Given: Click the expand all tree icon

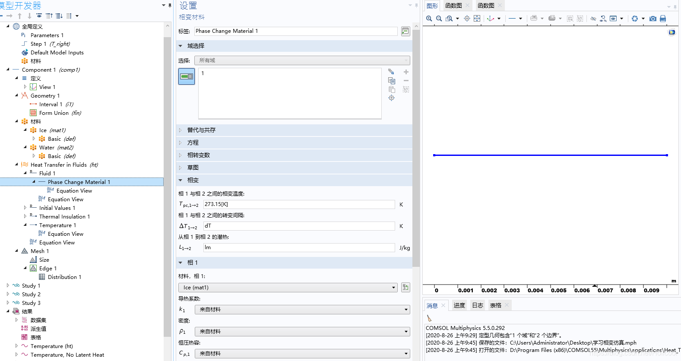Looking at the screenshot, I should [59, 16].
